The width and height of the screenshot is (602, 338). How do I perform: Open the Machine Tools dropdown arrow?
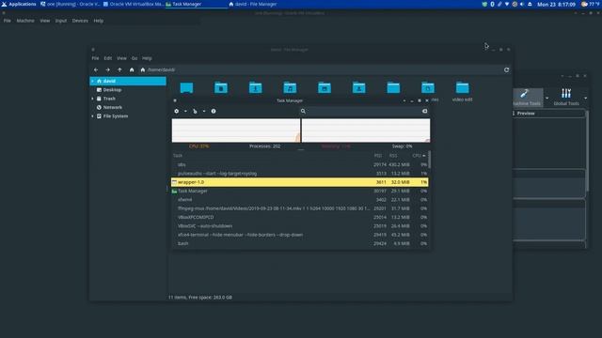coord(547,98)
